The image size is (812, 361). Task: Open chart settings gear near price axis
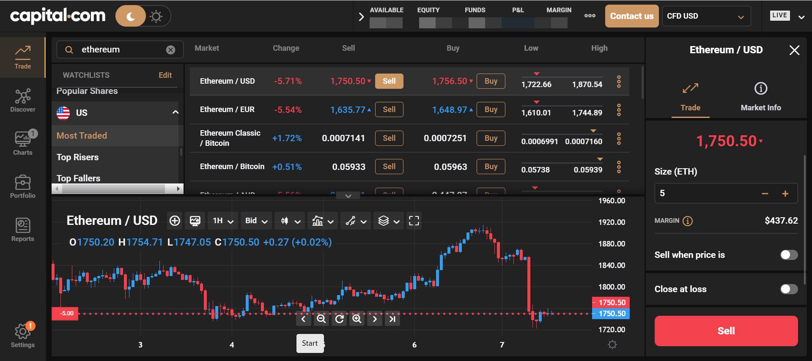click(x=612, y=345)
